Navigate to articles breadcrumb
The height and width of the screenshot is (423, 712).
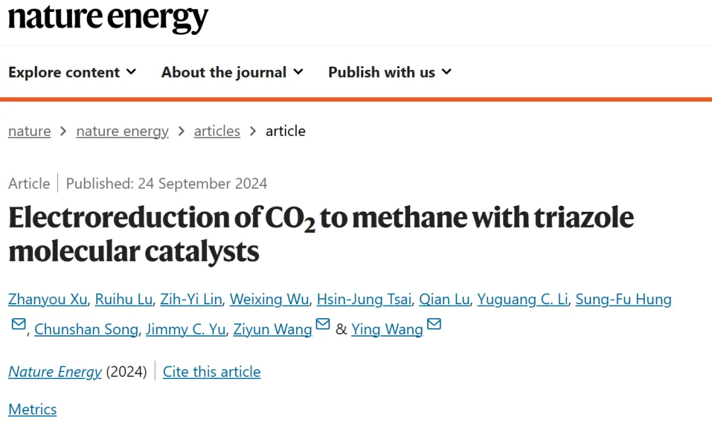[217, 131]
